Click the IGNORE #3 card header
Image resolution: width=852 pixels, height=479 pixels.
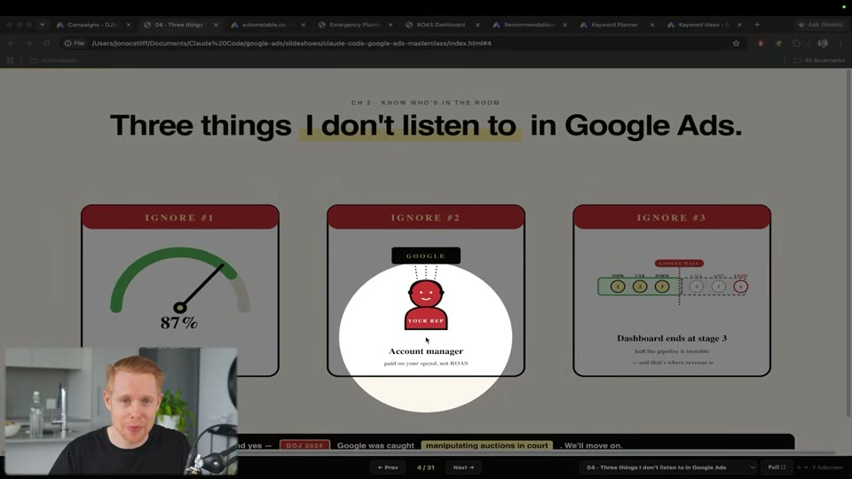coord(672,217)
